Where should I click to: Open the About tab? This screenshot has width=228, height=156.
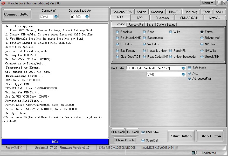(219, 12)
